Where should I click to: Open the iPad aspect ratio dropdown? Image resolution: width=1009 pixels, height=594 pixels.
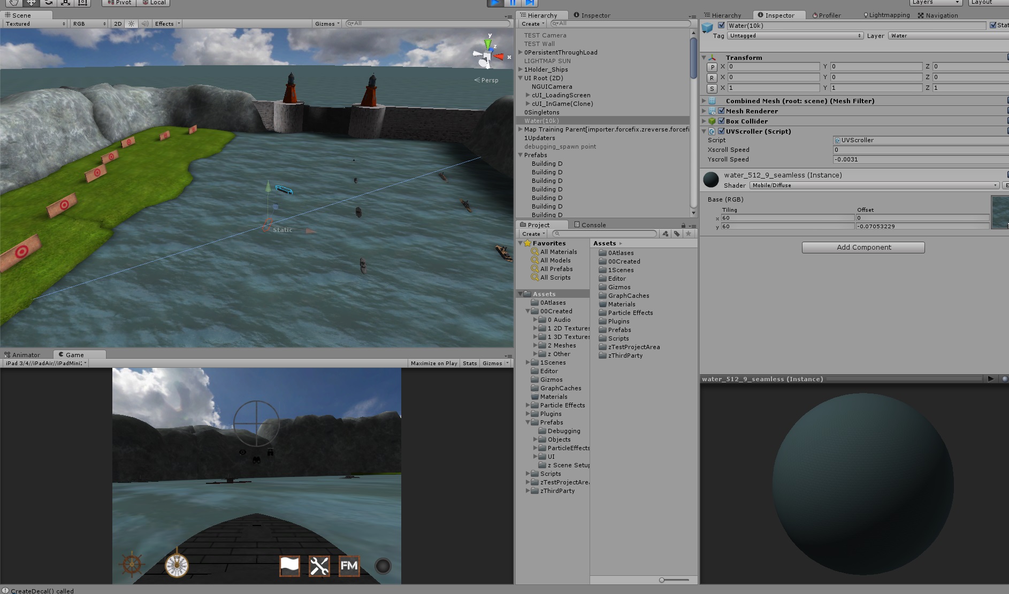[45, 363]
